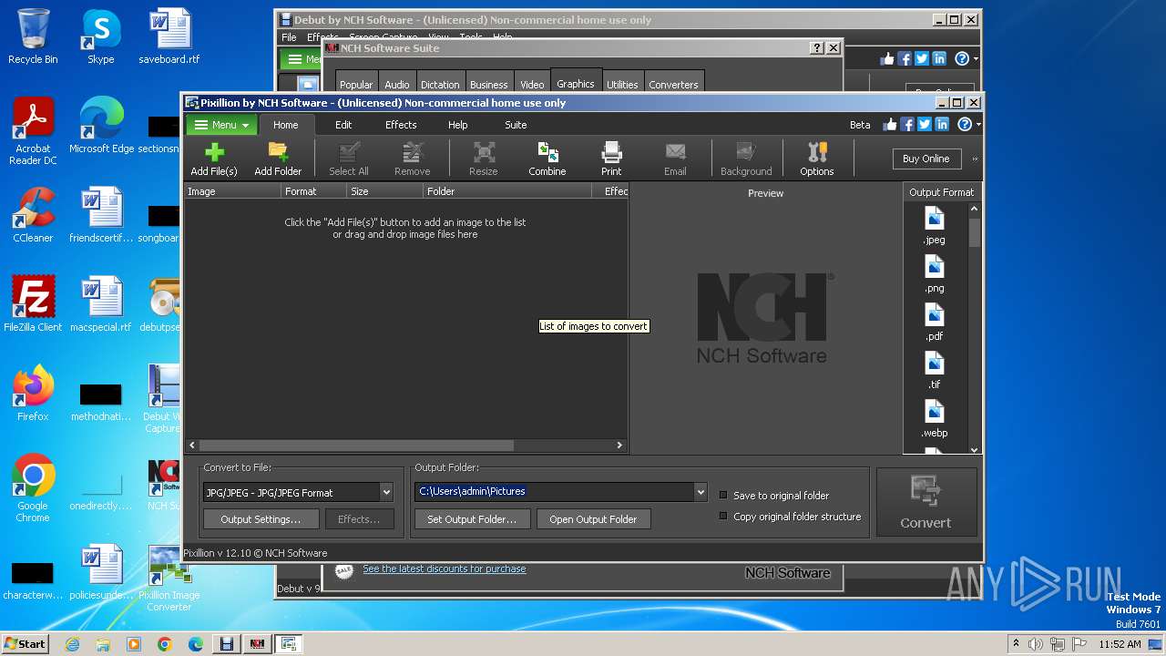Enable Copy original folder structure checkbox
1166x656 pixels.
pyautogui.click(x=724, y=516)
